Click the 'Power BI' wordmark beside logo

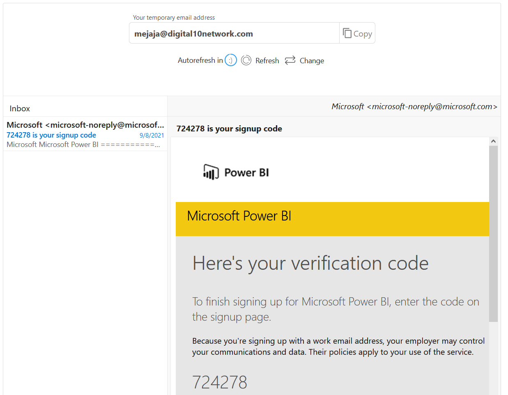point(246,172)
